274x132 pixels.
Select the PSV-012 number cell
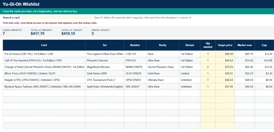[135, 61]
